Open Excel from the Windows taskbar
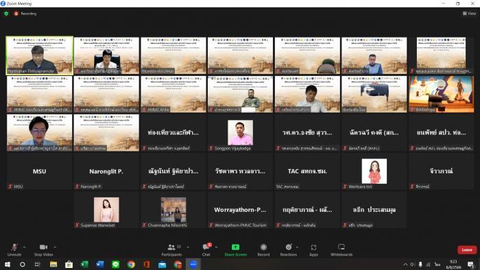 point(84,265)
